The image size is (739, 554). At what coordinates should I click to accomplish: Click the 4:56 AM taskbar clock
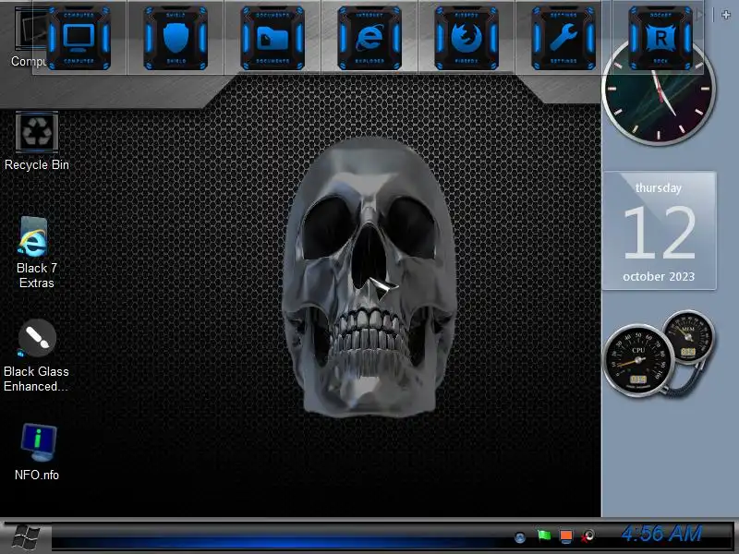(661, 534)
